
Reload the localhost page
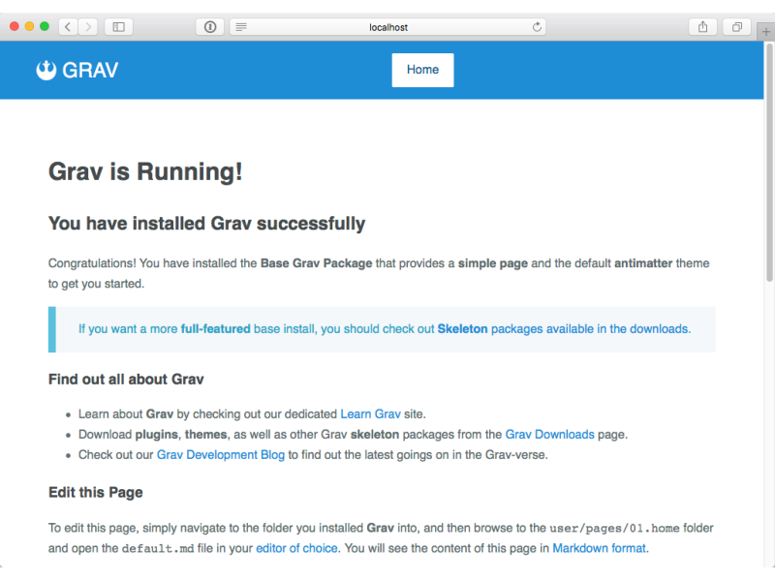coord(538,27)
